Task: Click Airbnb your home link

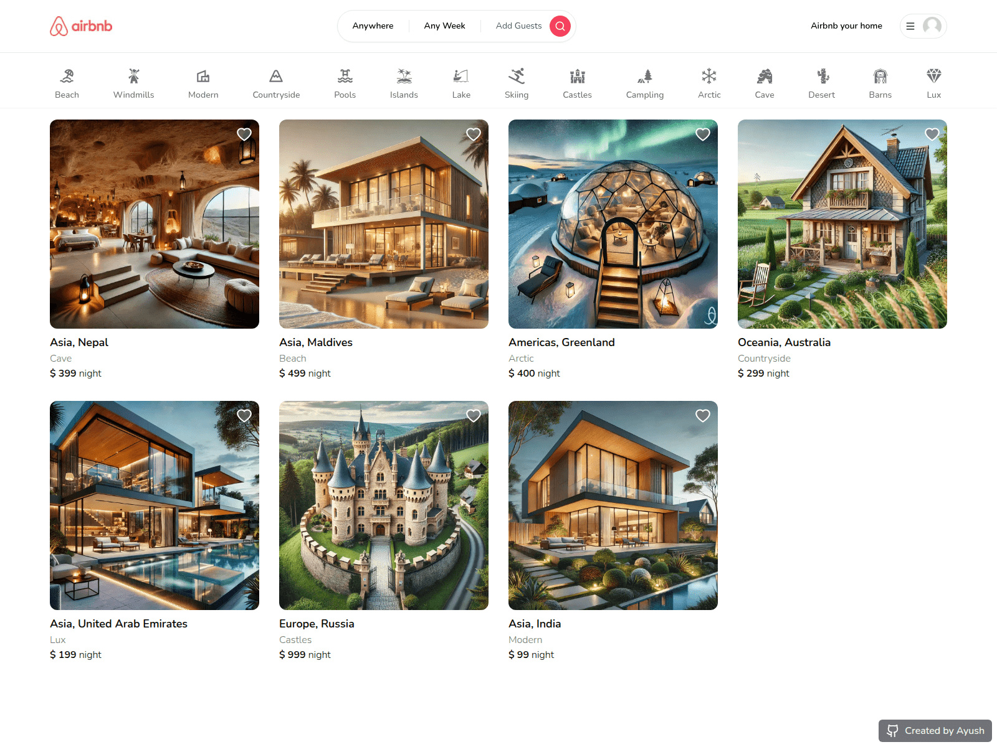Action: (846, 26)
